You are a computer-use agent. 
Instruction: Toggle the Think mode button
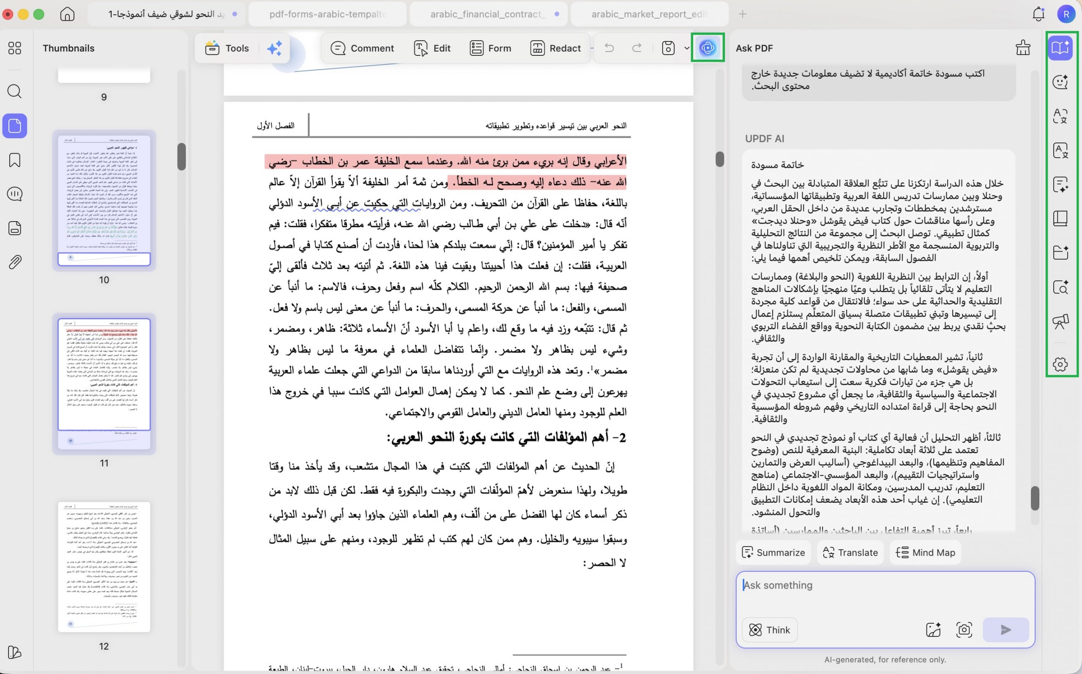[770, 630]
